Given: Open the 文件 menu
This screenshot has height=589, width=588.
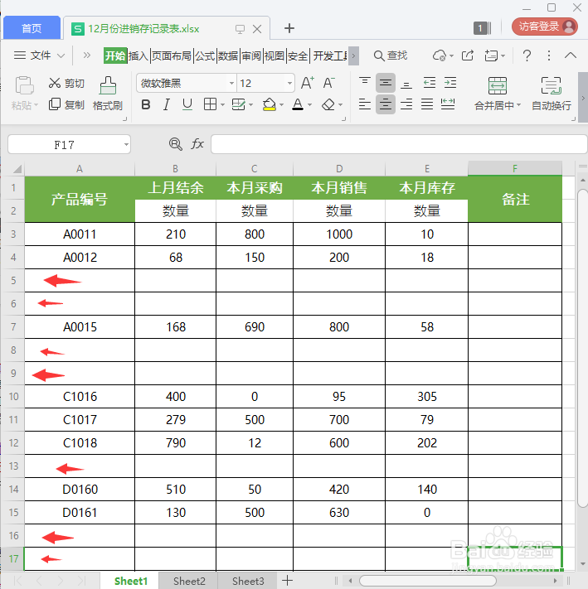Looking at the screenshot, I should click(x=39, y=56).
